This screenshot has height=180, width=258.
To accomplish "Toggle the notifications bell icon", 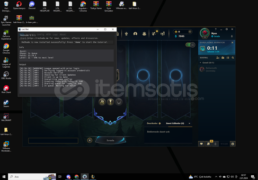I will pos(231,36).
